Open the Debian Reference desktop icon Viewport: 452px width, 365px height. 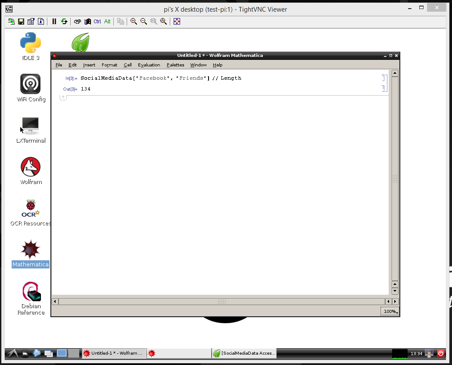tap(31, 298)
